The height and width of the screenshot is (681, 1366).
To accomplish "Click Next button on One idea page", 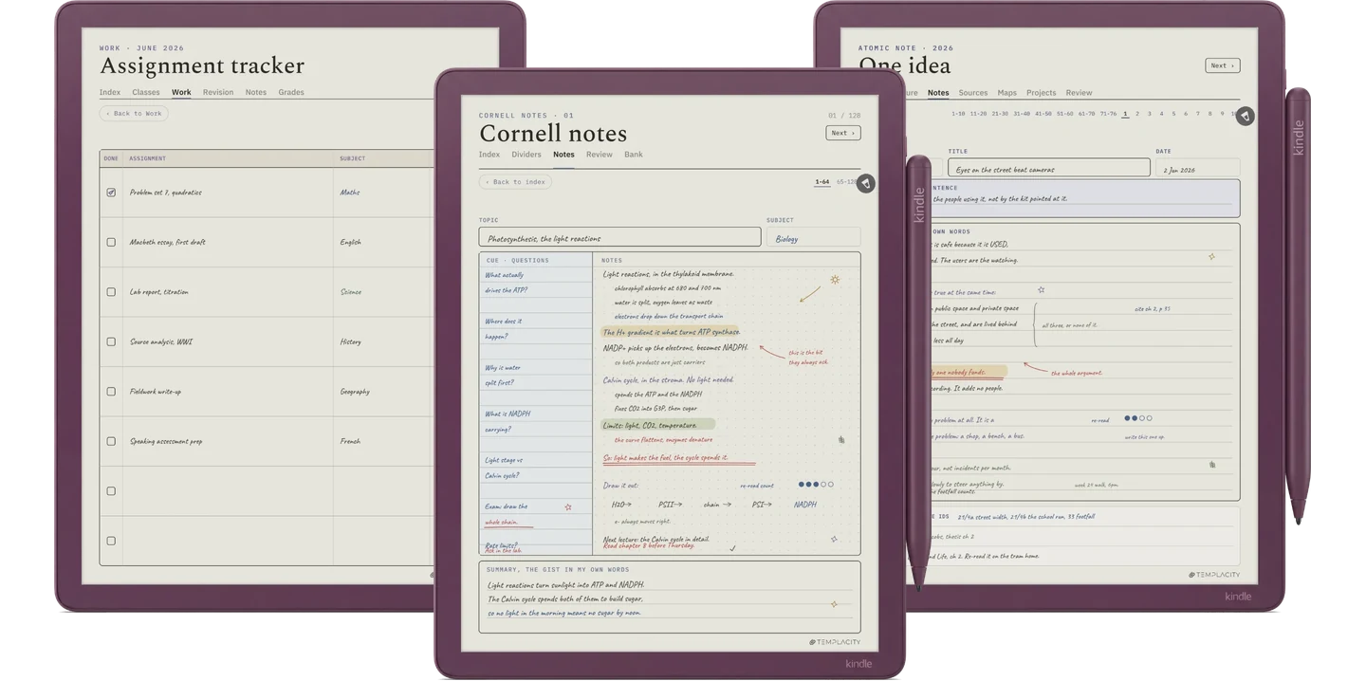I will tap(1223, 65).
